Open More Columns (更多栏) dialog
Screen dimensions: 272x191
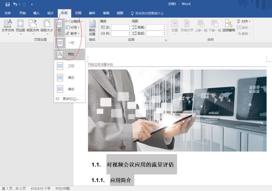pyautogui.click(x=70, y=99)
